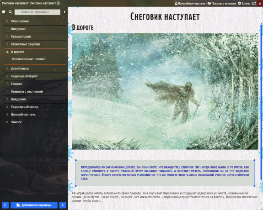
Task: Select page В дороге
Action: [35, 52]
